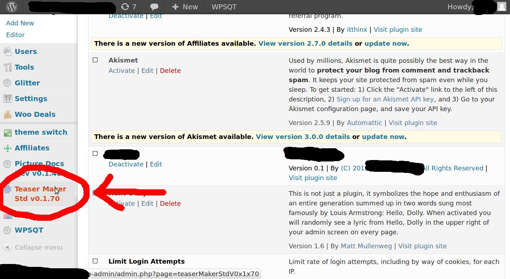Viewport: 510px width, 279px height.
Task: View version 2.7.0 details for Affiliates
Action: [x=306, y=43]
